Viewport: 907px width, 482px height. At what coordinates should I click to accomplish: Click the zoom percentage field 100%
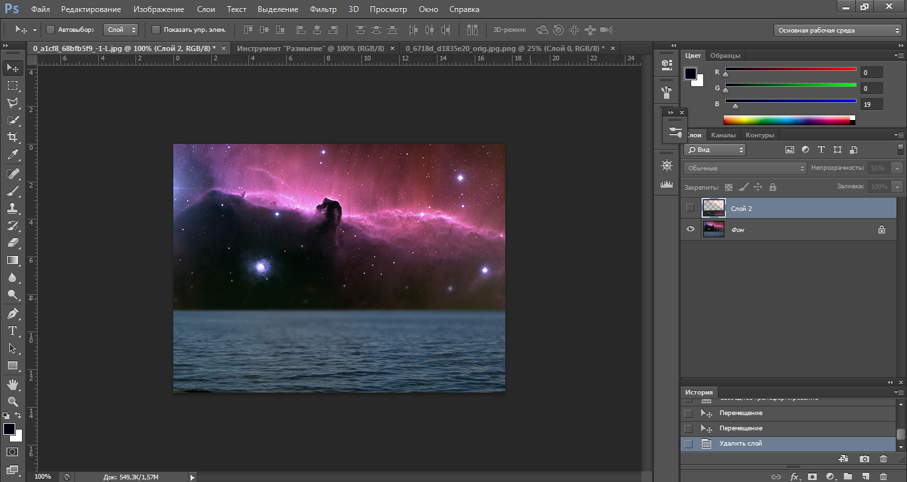point(42,477)
